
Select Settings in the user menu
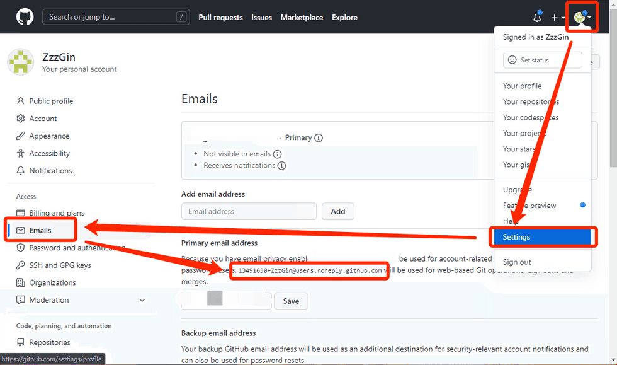point(542,237)
